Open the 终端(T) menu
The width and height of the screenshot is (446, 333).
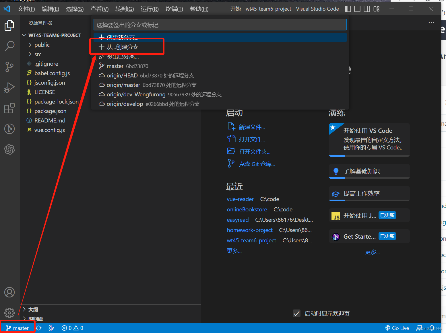pyautogui.click(x=174, y=9)
